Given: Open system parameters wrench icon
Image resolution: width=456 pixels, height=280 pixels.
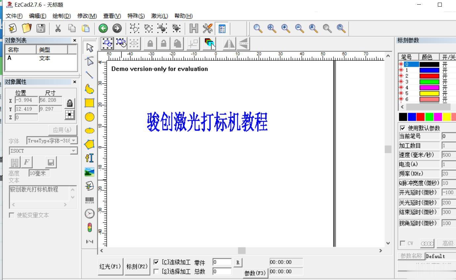Looking at the screenshot, I should click(x=208, y=28).
